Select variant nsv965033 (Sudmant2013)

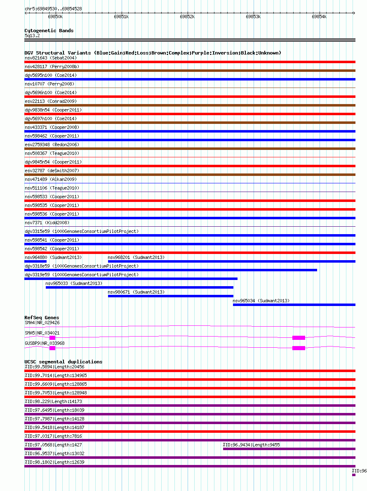point(74,283)
